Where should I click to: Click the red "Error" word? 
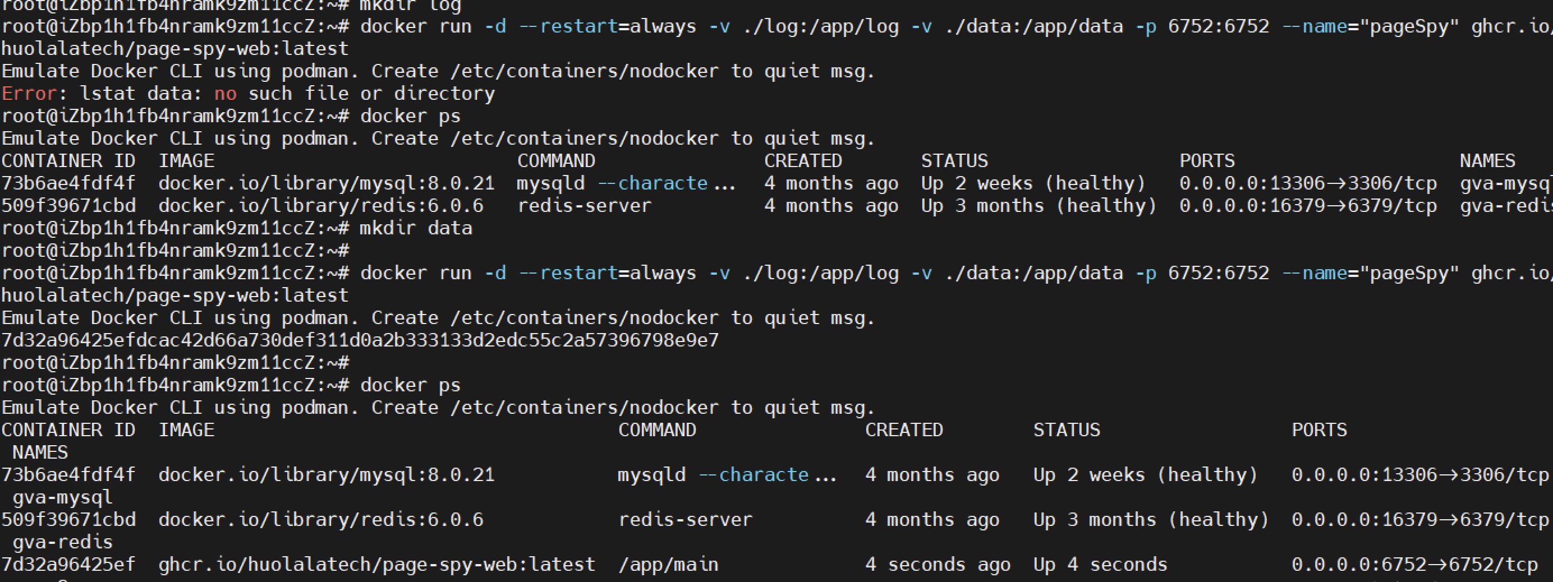pos(29,94)
